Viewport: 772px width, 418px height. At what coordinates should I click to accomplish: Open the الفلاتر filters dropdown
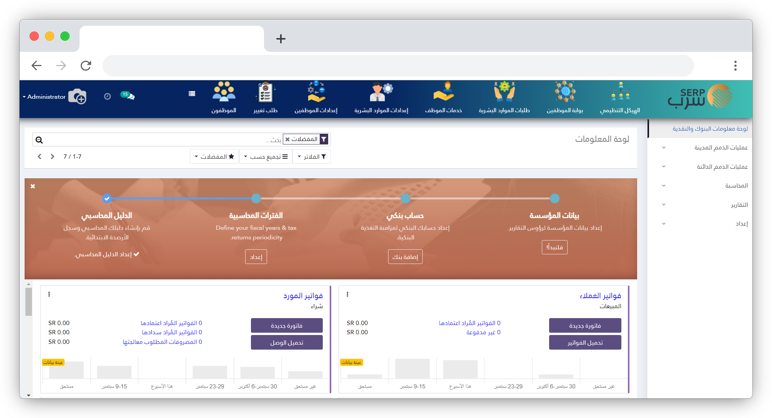312,157
